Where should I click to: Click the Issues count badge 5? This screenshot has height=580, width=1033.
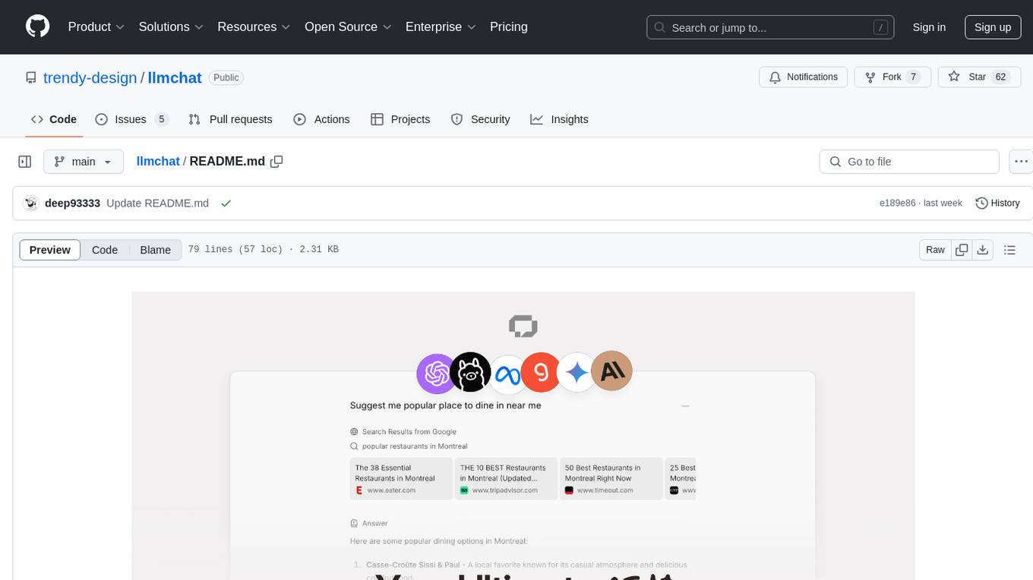point(161,119)
